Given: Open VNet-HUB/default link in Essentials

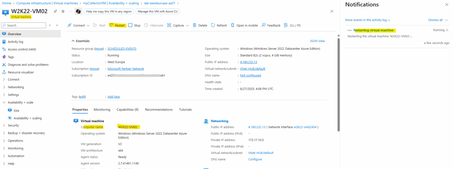Looking at the screenshot, I should tap(252, 69).
